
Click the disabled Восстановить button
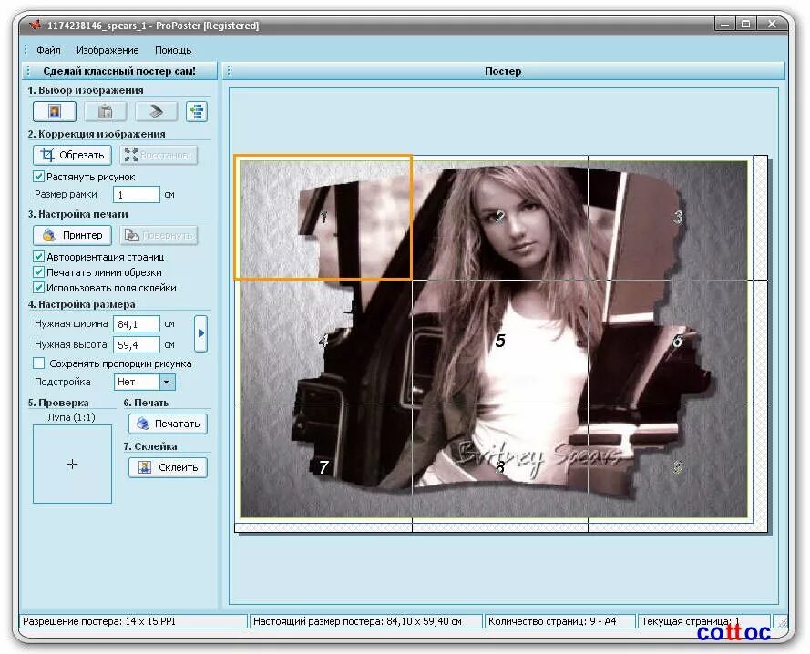pyautogui.click(x=159, y=155)
